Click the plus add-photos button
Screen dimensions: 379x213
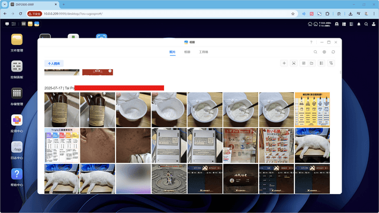[284, 63]
